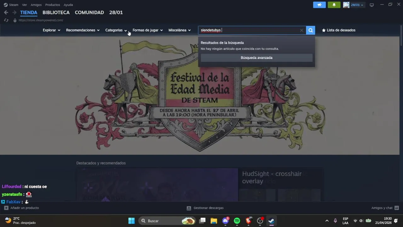Switch to the COMUNIDAD tab
Viewport: 403px width, 227px height.
tap(89, 13)
